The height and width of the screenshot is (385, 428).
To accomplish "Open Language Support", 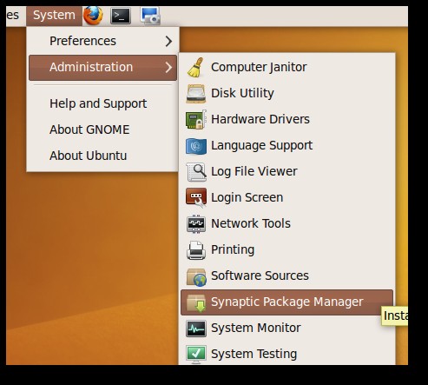I will (286, 145).
